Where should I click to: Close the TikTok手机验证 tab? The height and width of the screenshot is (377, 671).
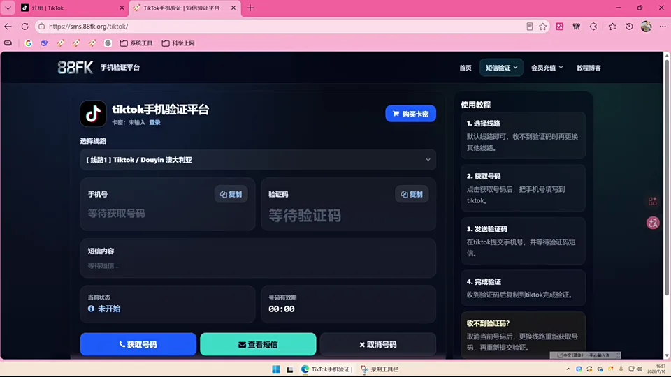pyautogui.click(x=233, y=8)
